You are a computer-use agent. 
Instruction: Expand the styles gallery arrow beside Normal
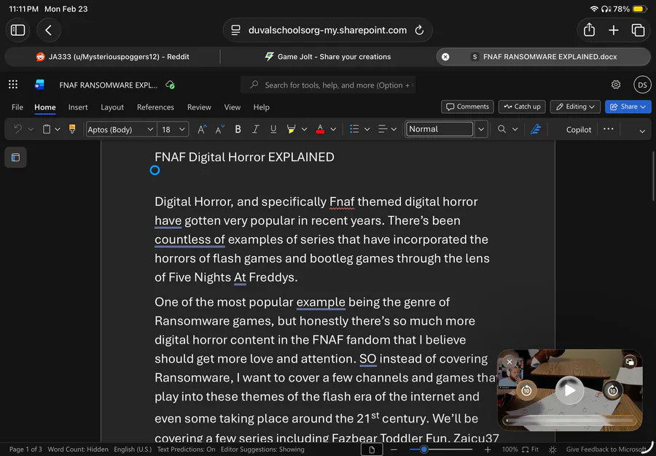pos(481,129)
